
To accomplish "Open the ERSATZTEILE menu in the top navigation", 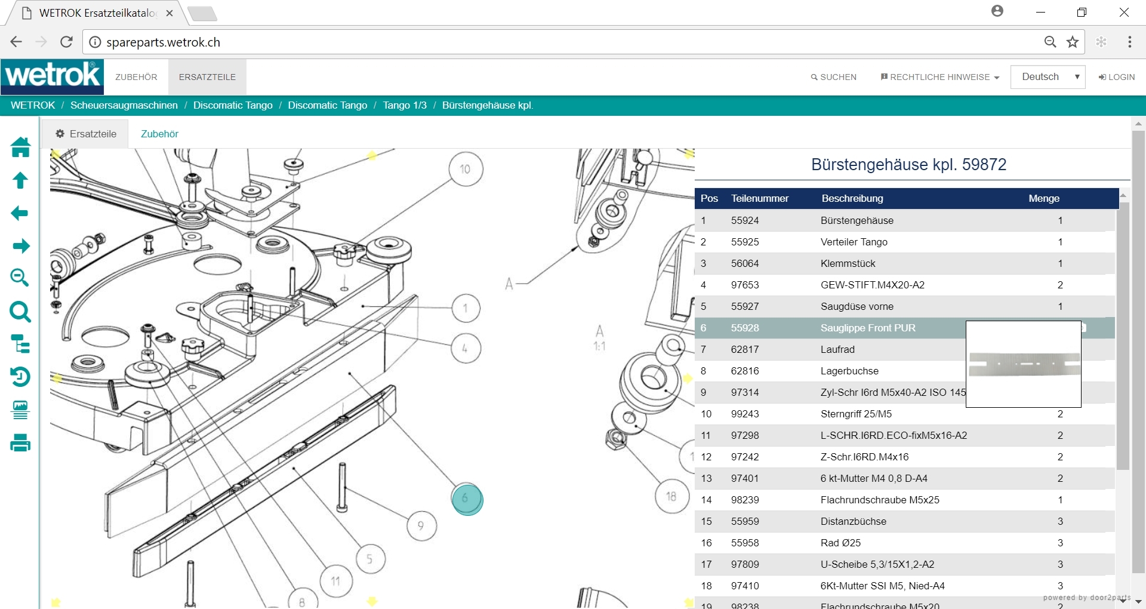I will tap(207, 77).
